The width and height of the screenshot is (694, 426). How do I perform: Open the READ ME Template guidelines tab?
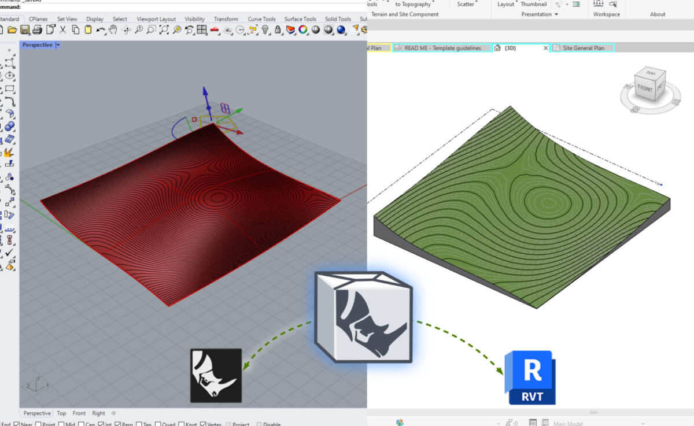click(x=442, y=48)
